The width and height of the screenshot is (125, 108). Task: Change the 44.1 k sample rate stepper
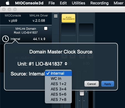[44, 39]
